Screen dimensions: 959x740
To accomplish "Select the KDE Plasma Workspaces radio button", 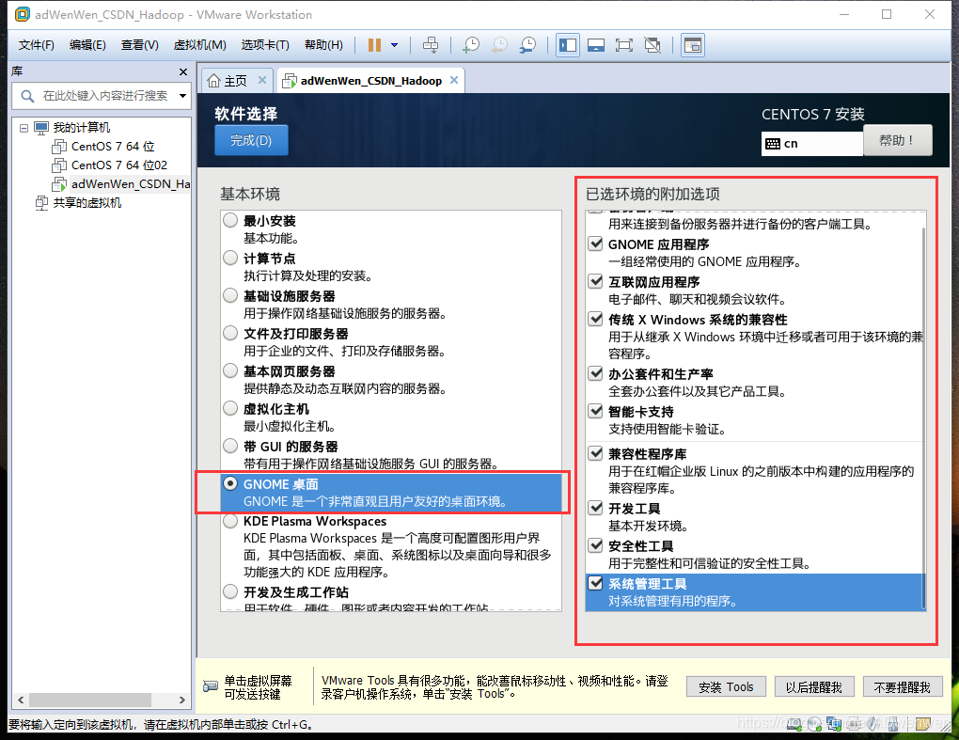I will [230, 522].
